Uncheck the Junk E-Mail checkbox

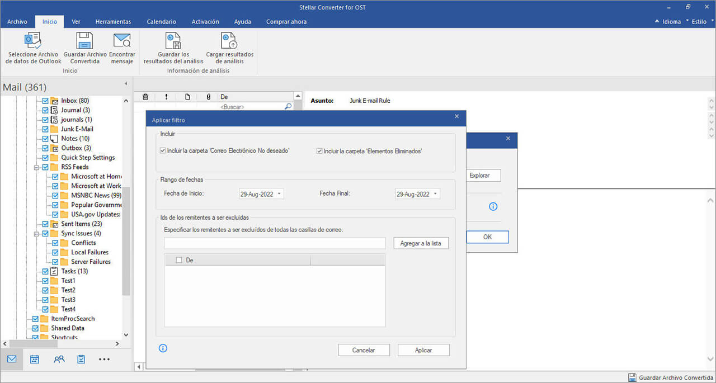tap(46, 129)
